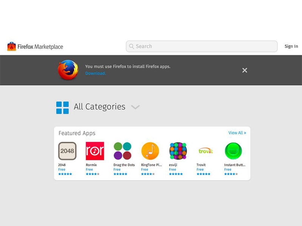
Task: Click the green Instant Button icon
Action: pyautogui.click(x=233, y=151)
